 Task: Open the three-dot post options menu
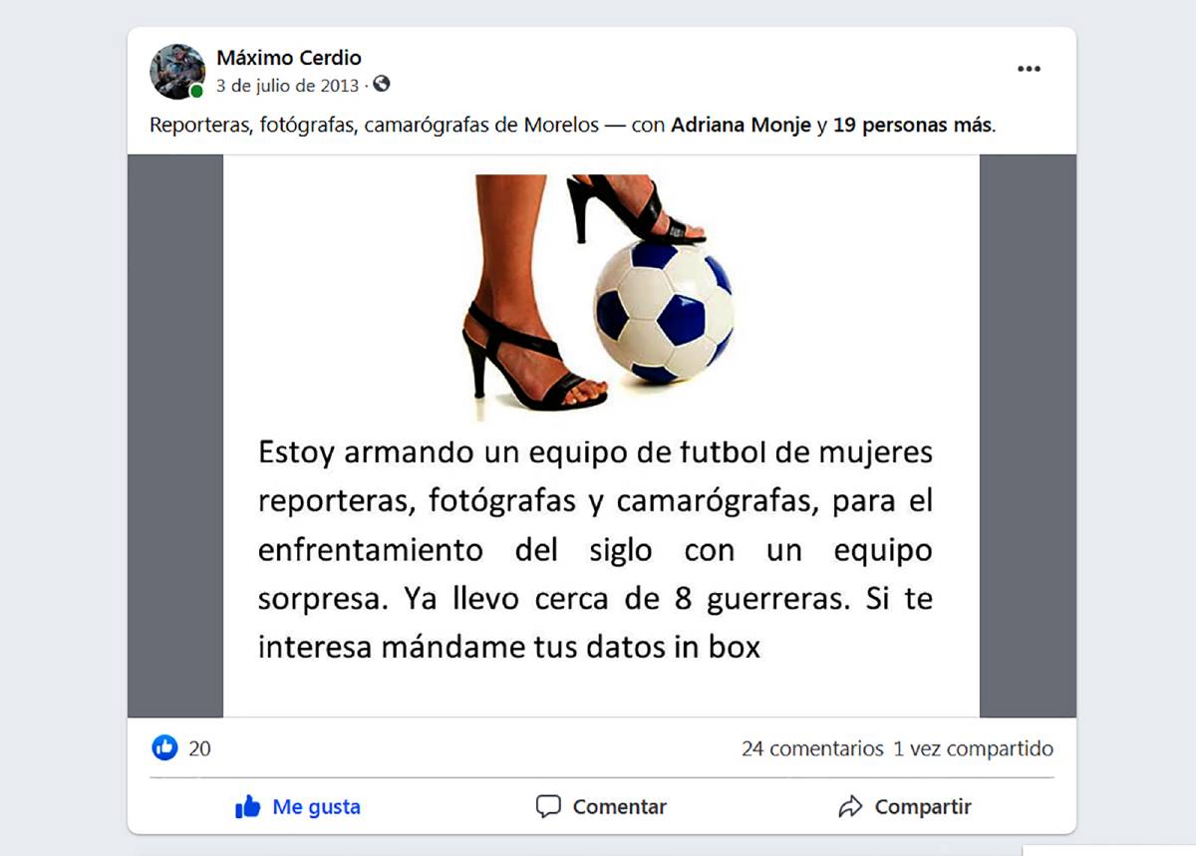(1029, 69)
